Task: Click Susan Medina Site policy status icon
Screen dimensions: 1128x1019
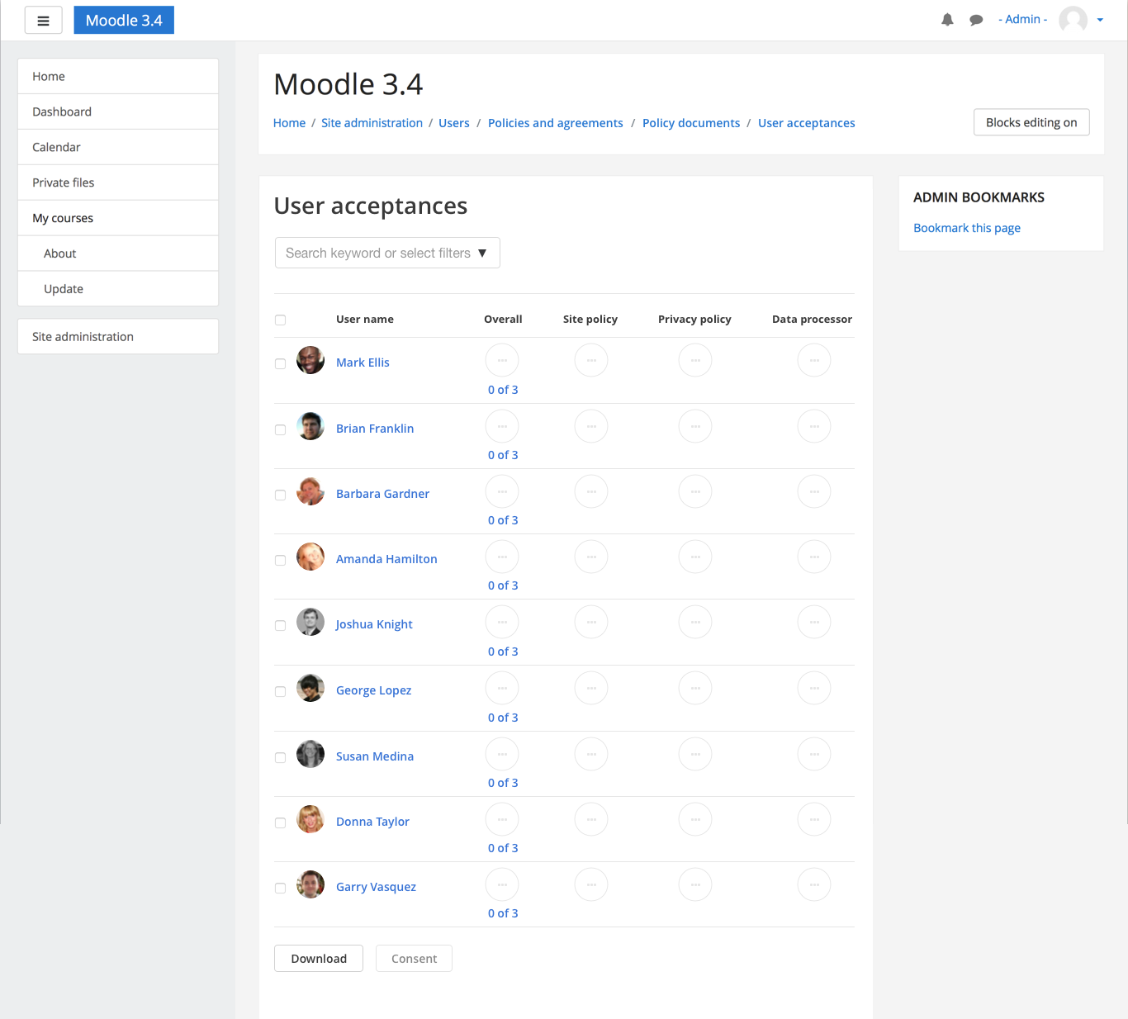Action: coord(591,754)
